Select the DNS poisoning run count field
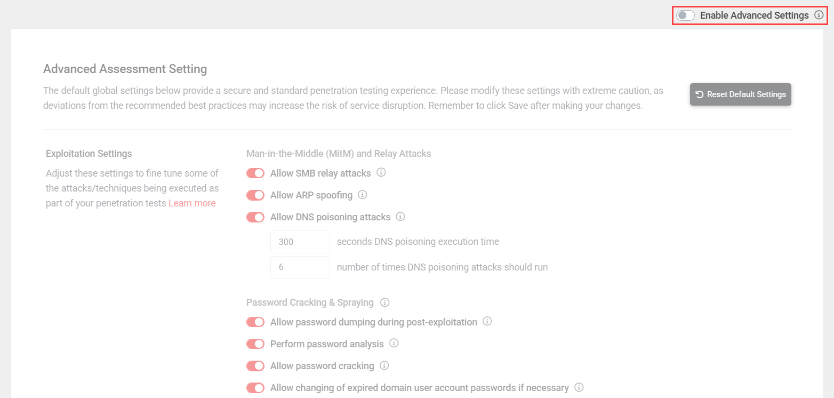 click(300, 267)
